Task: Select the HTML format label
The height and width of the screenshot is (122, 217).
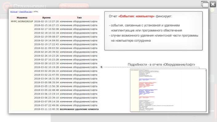Action: (x=36, y=12)
